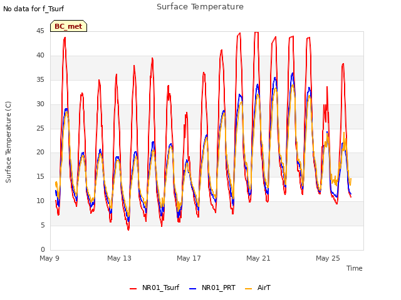Click the 35 y-axis tick label

(40, 80)
